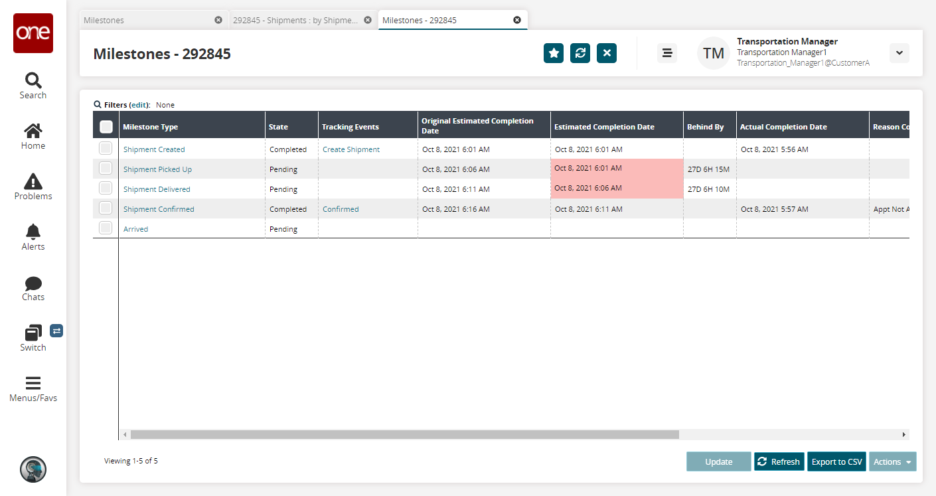Toggle the select-all checkbox in table header

click(x=106, y=127)
